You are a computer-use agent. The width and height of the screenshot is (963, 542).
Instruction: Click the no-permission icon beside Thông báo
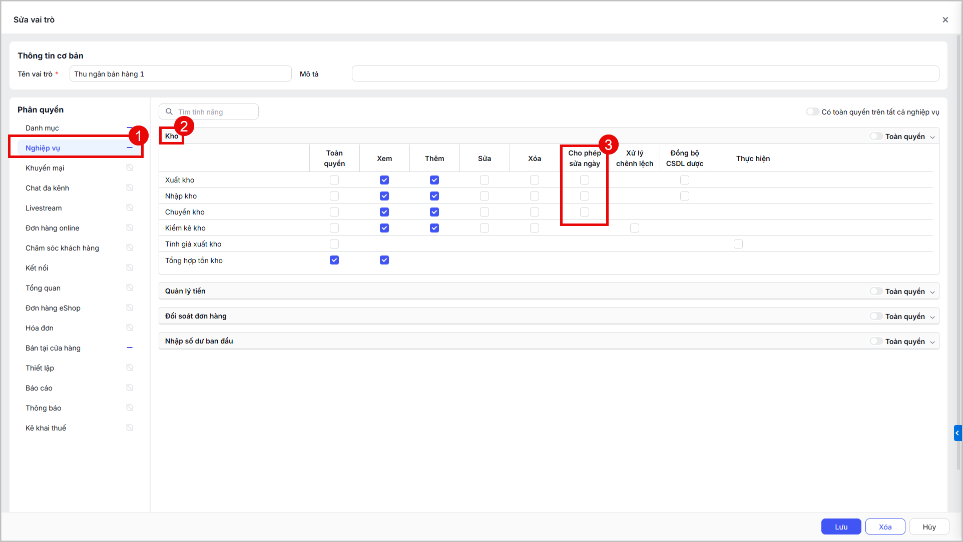tap(130, 408)
